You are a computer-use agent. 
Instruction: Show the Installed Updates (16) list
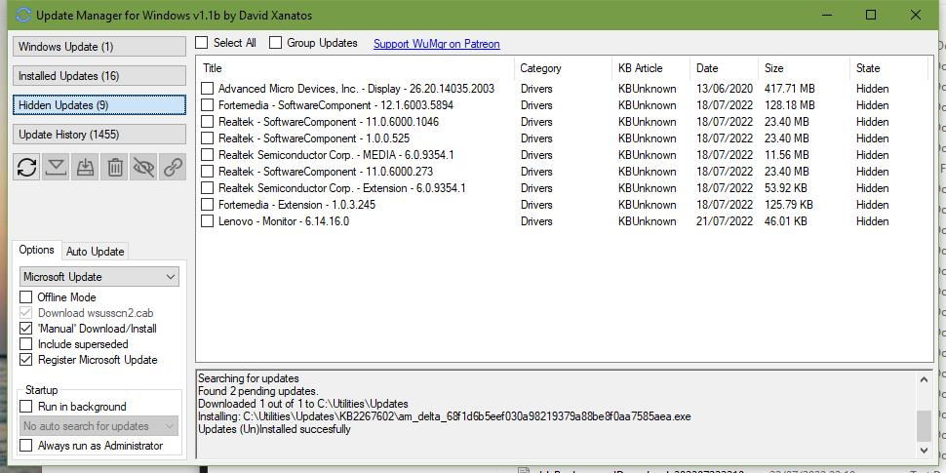[99, 76]
